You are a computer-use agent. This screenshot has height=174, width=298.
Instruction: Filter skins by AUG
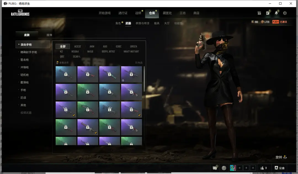click(105, 46)
